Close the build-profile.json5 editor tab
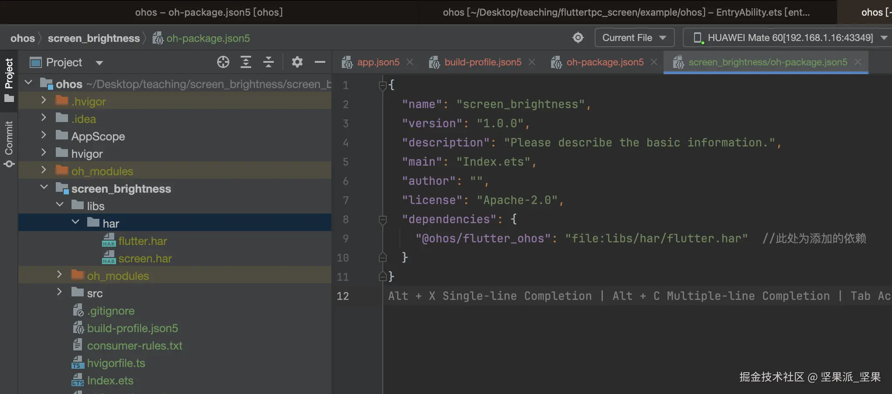This screenshot has width=892, height=394. [532, 62]
